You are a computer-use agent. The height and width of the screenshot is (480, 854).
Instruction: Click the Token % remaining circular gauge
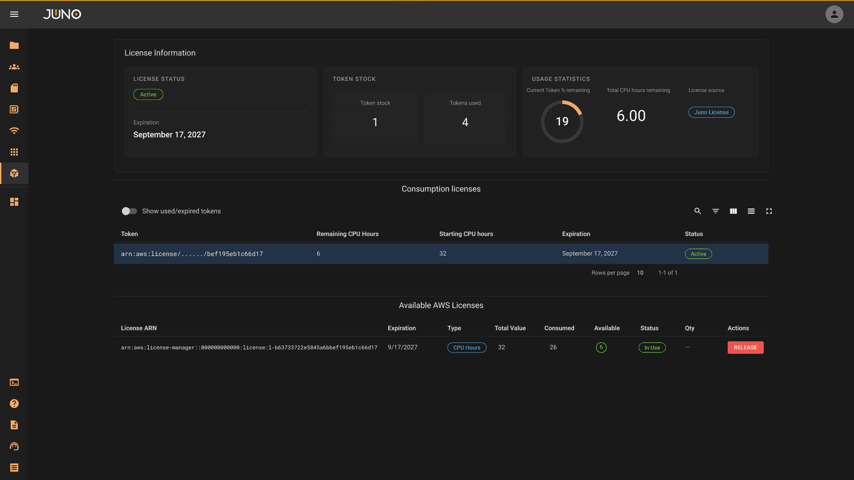tap(562, 121)
